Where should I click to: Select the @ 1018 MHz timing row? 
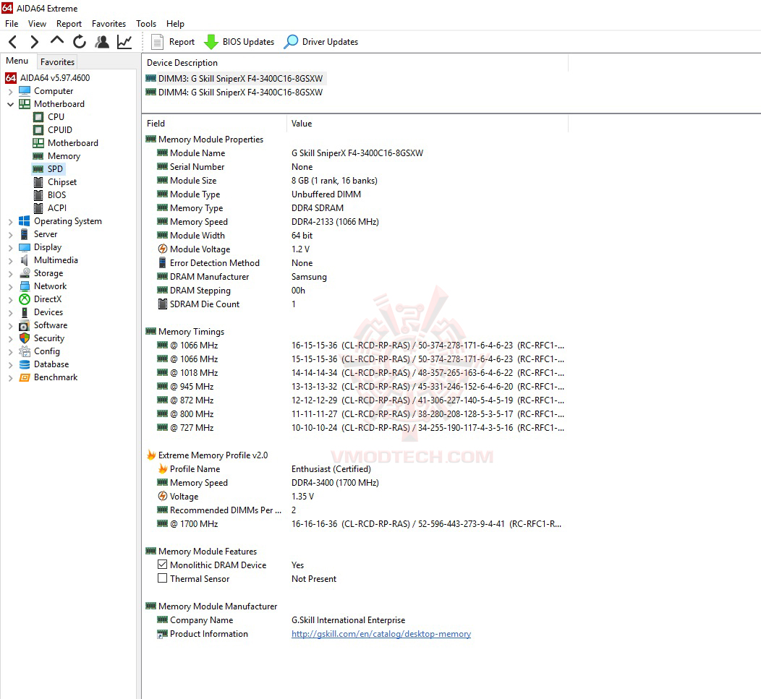coord(356,373)
